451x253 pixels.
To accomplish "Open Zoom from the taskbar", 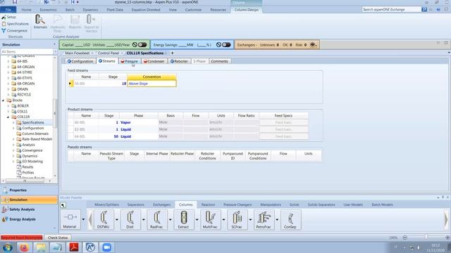I will click(x=106, y=247).
